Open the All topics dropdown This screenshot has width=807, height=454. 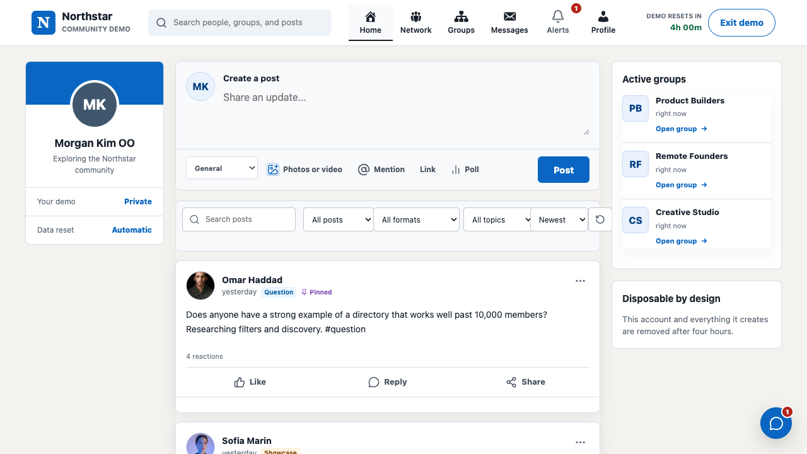coord(497,219)
